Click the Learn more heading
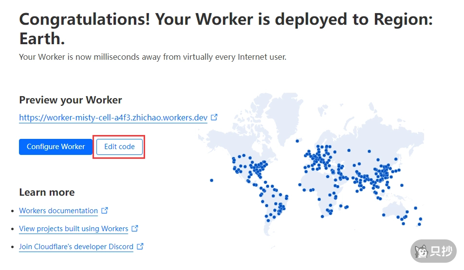 [x=47, y=192]
